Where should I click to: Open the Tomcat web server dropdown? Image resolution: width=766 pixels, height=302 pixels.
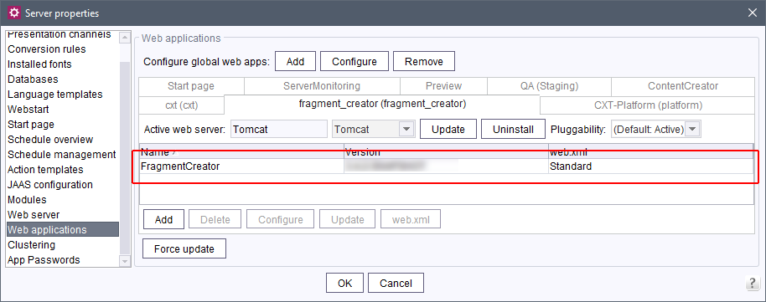pos(406,130)
